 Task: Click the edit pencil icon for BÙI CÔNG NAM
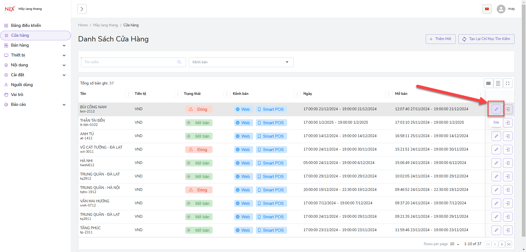(x=496, y=109)
